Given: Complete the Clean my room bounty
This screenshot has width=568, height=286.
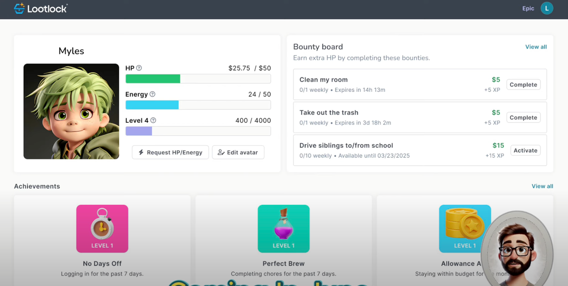Looking at the screenshot, I should click(523, 85).
